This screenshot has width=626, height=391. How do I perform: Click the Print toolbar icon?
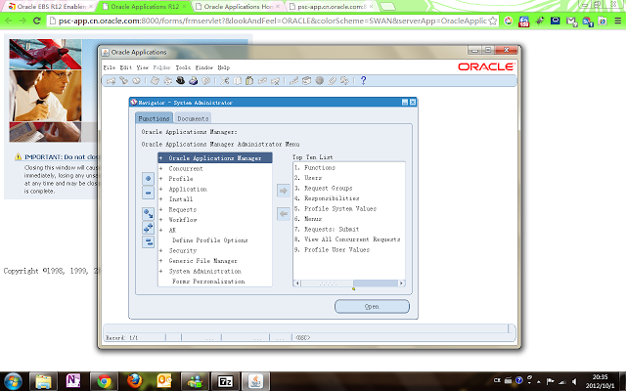tap(194, 80)
